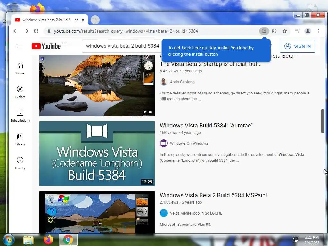Click the "16K views • 4 years ago" text
Image resolution: width=328 pixels, height=246 pixels.
point(180,133)
